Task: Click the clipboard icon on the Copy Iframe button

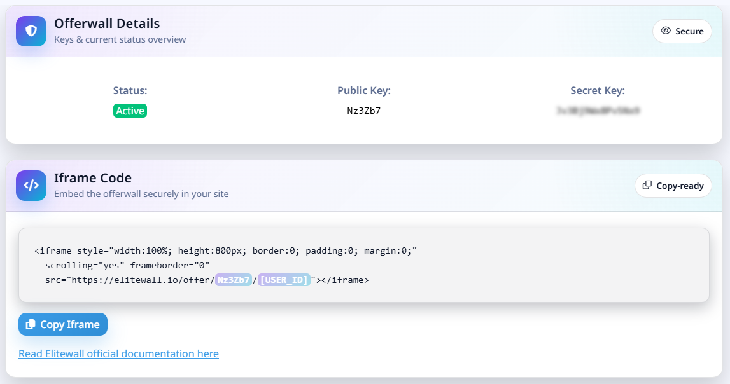Action: [x=30, y=324]
